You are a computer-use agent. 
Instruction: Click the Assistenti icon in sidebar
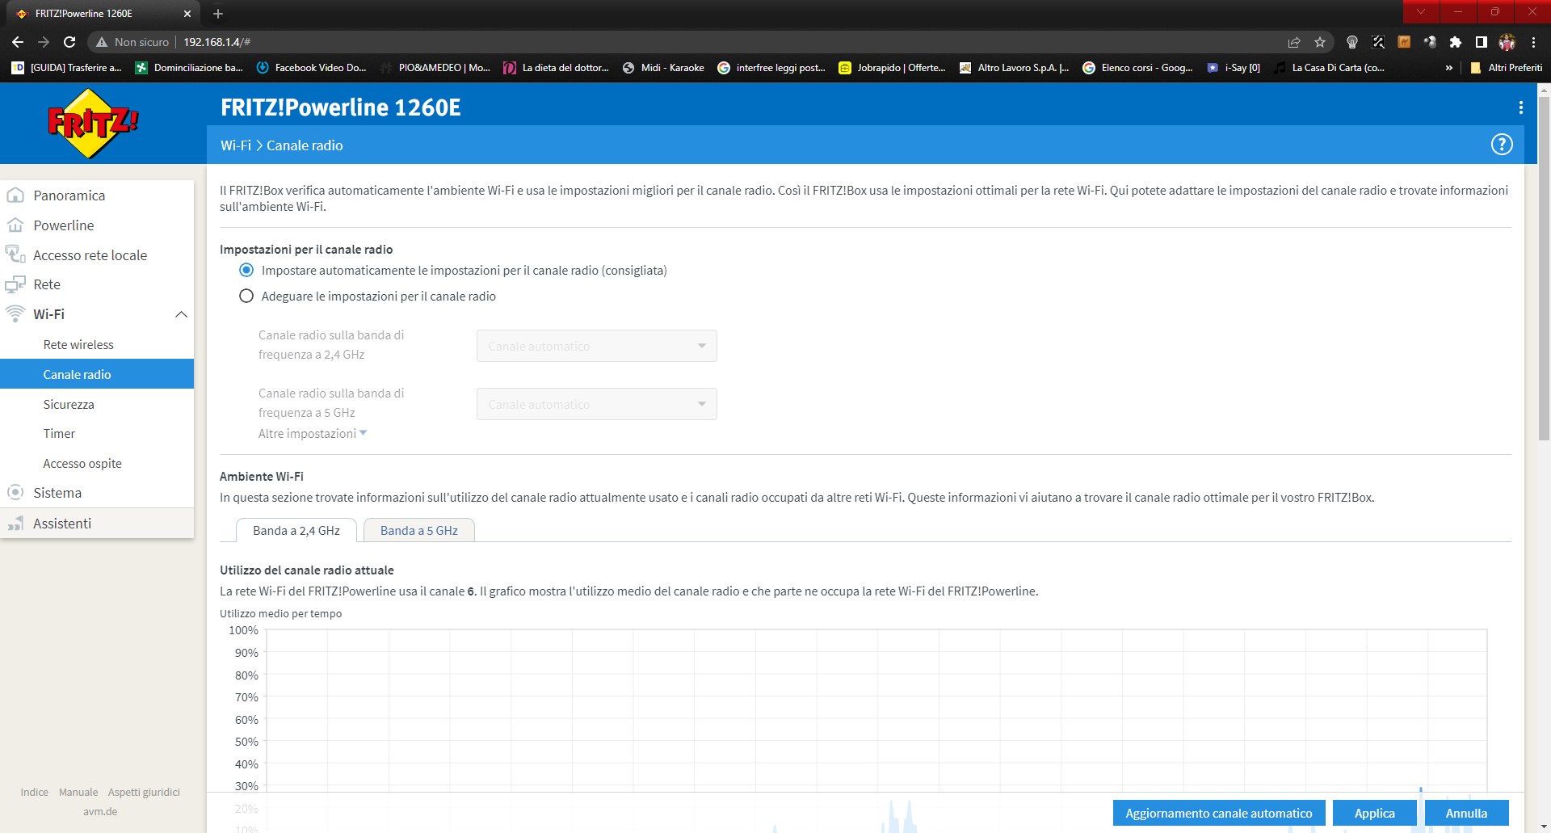15,524
